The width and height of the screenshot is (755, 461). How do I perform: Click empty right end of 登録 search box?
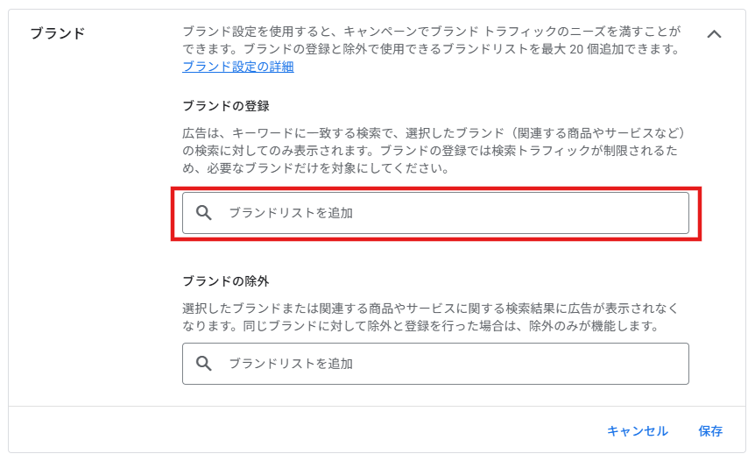(x=626, y=213)
